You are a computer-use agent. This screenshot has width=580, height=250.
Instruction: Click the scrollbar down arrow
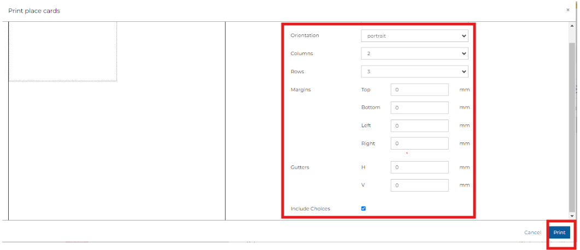click(572, 216)
